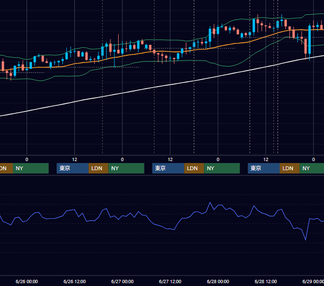The width and height of the screenshot is (324, 286).
Task: Click the 東京 session block above 6/26 12:00
Action: click(72, 168)
